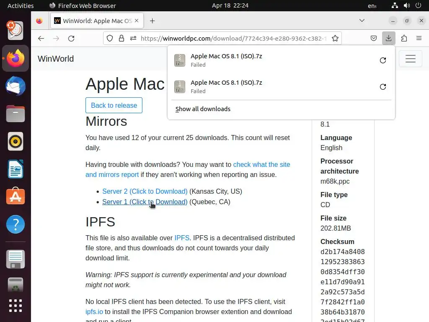Expand the list all tabs chevron

pos(362,21)
